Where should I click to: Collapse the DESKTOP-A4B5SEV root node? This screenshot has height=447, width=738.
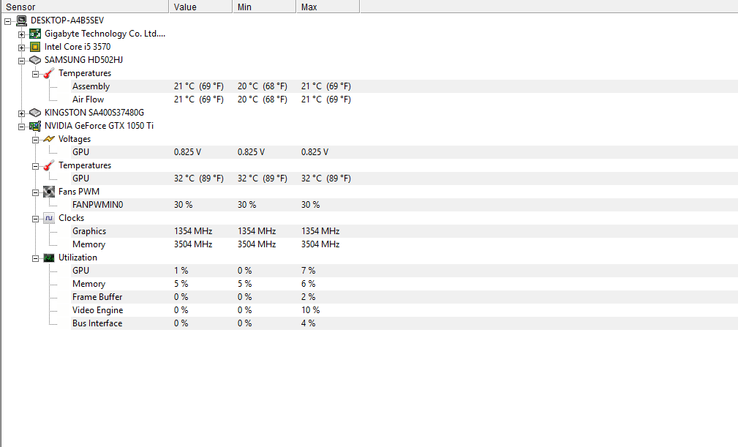point(7,21)
